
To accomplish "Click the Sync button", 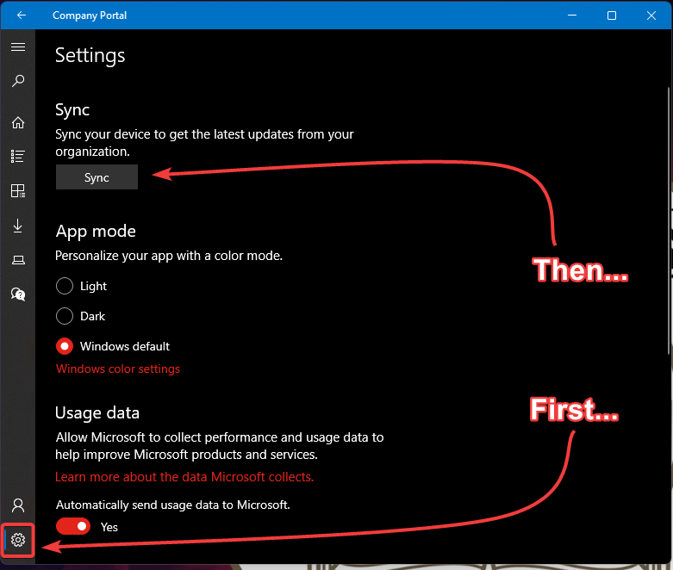I will click(x=97, y=177).
